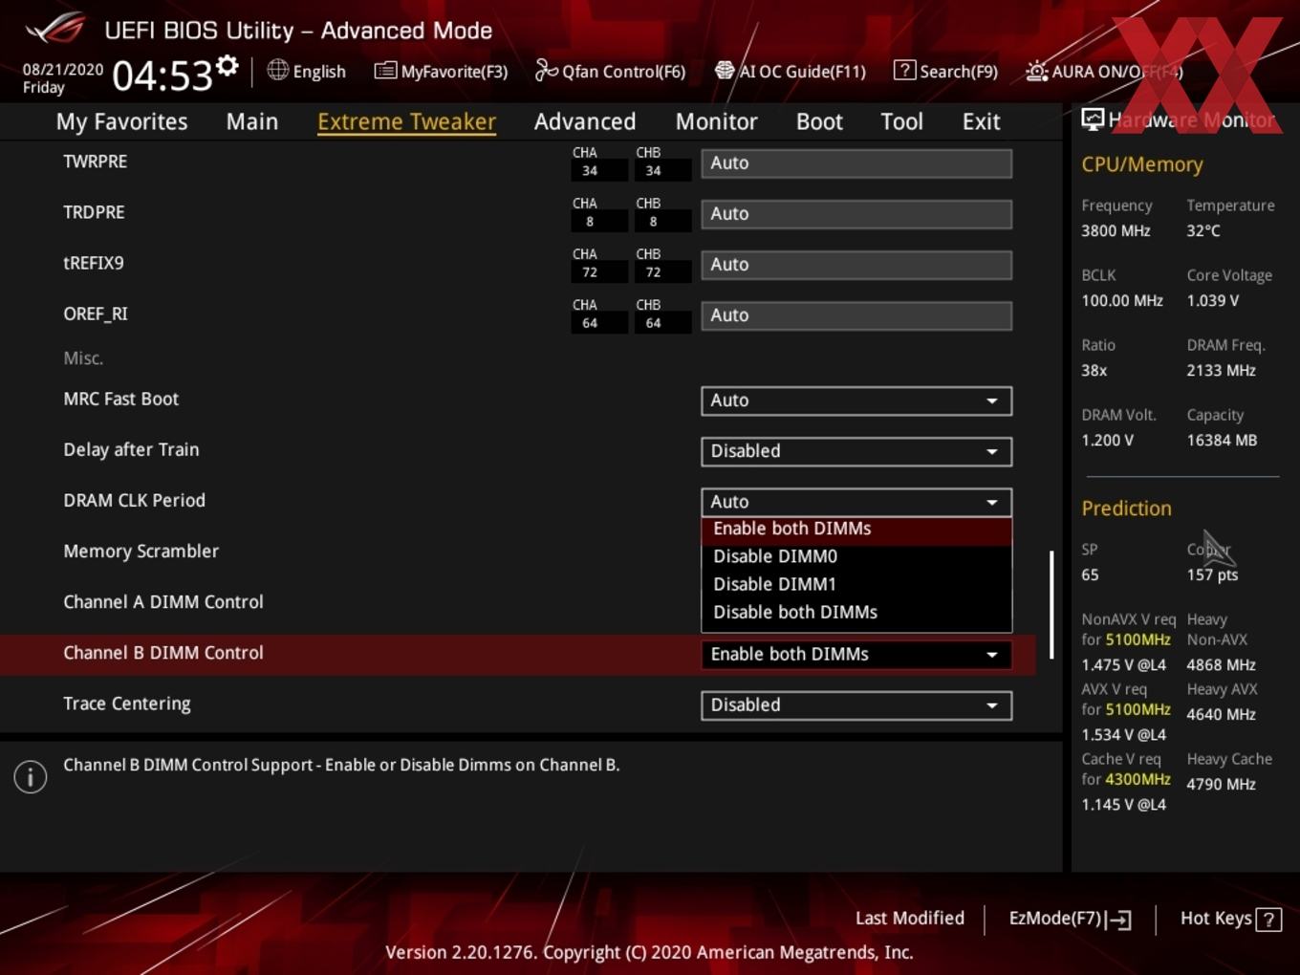1300x975 pixels.
Task: Click TWRPRE Auto input field
Action: [x=856, y=162]
